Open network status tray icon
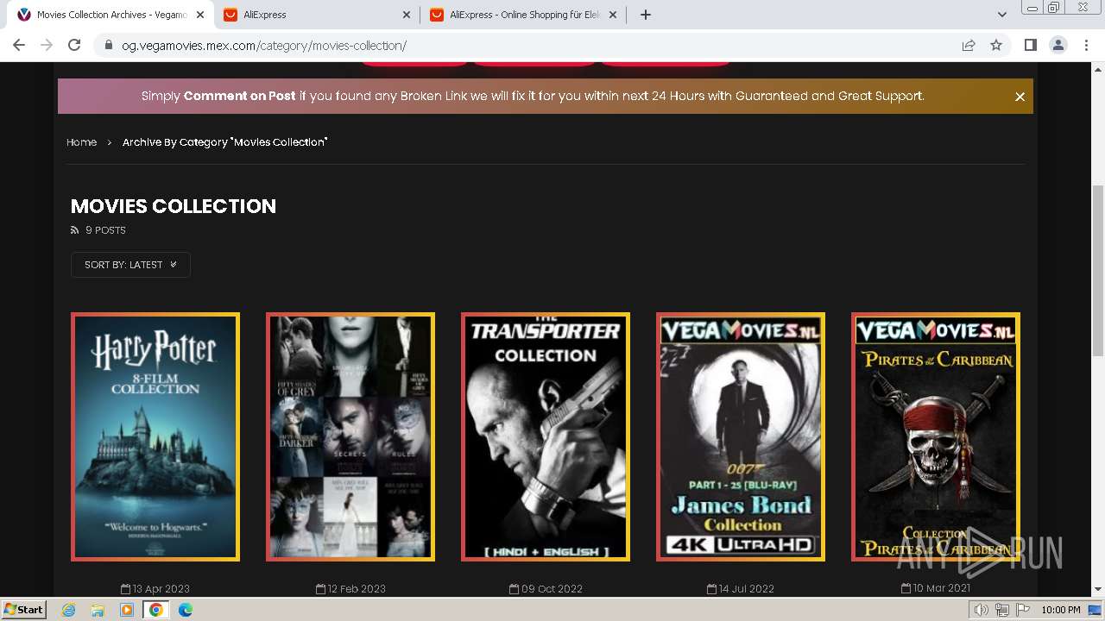 [x=1001, y=610]
